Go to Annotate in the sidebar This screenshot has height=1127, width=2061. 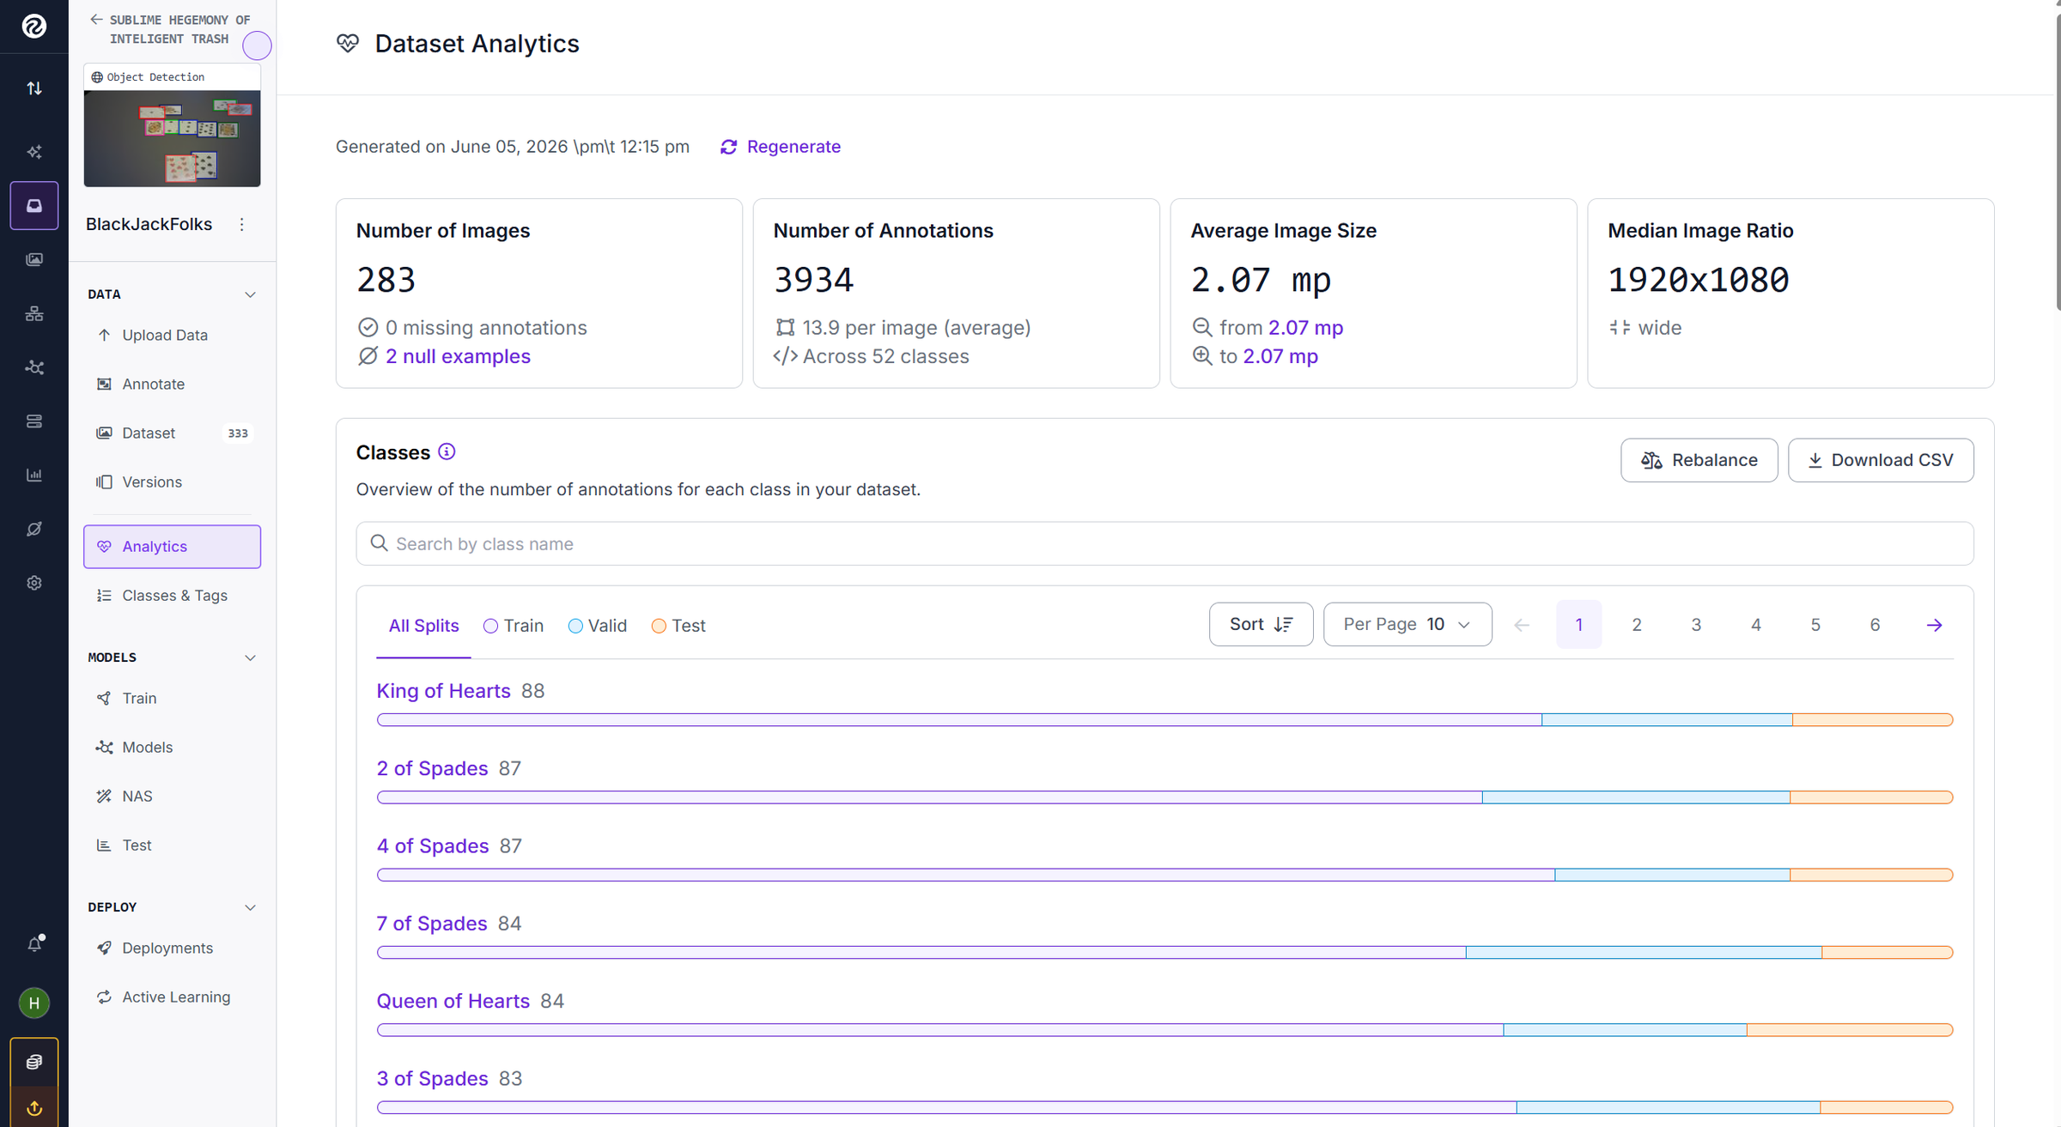(172, 385)
